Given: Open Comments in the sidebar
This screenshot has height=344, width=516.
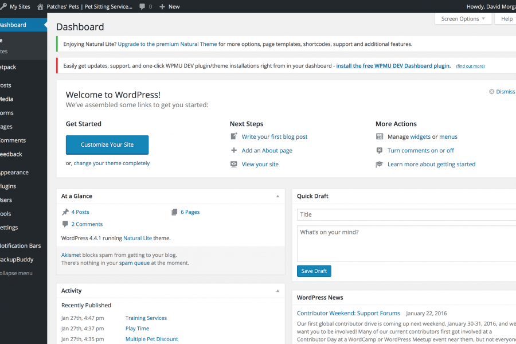Looking at the screenshot, I should point(24,140).
